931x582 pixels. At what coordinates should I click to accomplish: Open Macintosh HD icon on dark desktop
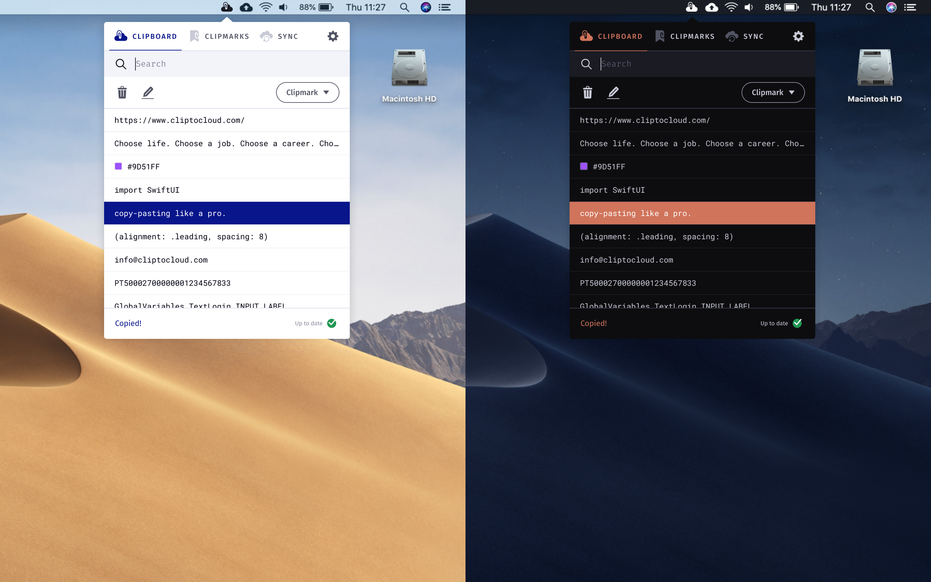pos(875,67)
